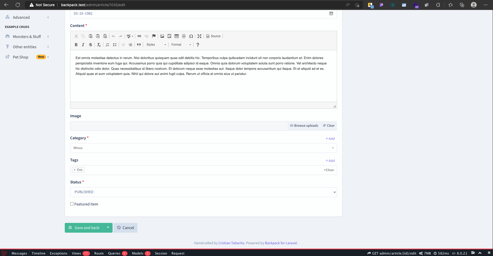Click the Save and back button
Image resolution: width=493 pixels, height=256 pixels.
tap(87, 228)
